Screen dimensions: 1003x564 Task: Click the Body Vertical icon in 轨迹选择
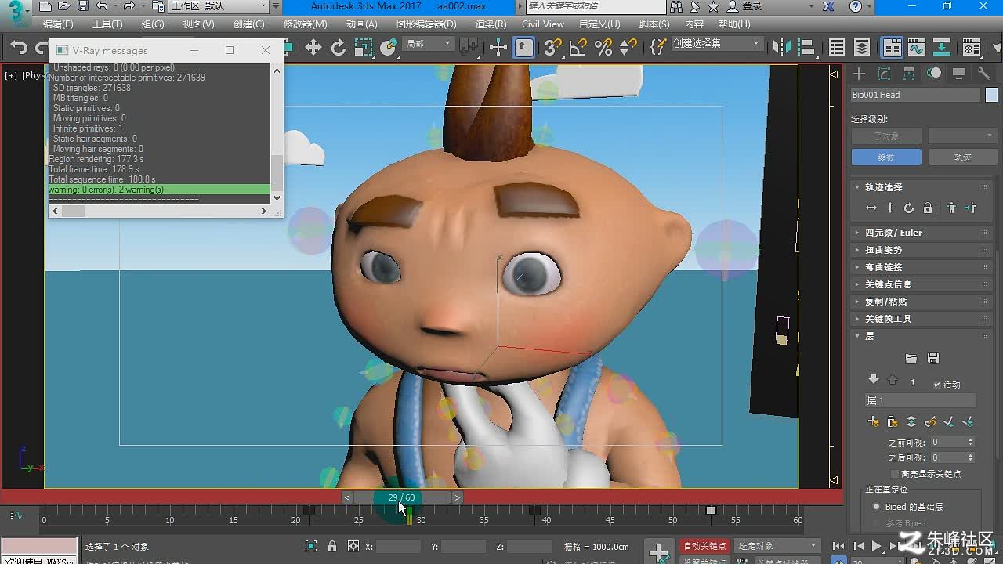coord(890,208)
